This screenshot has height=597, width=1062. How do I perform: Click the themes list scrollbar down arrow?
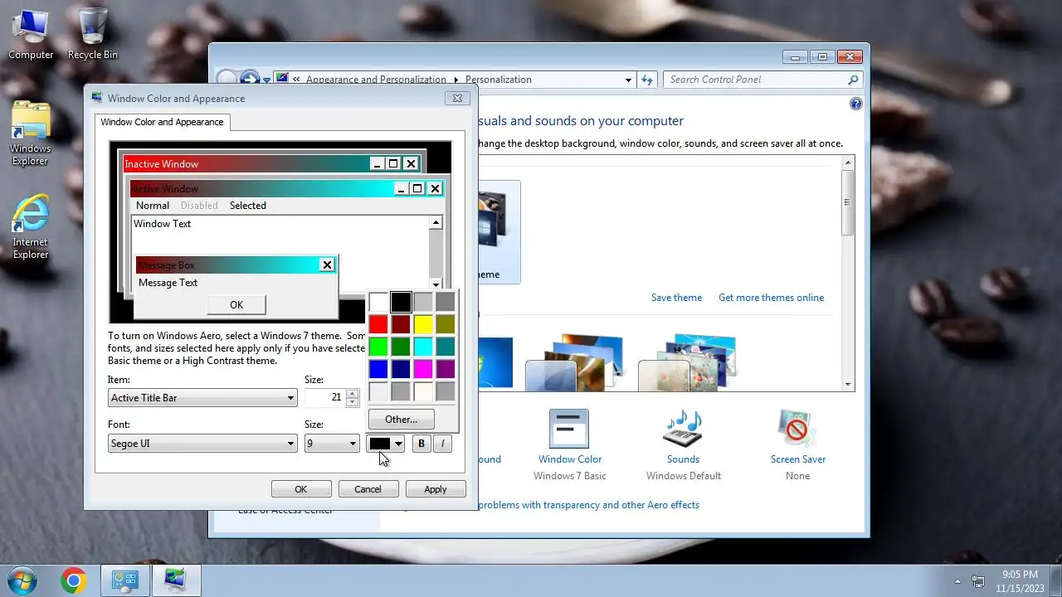tap(848, 384)
